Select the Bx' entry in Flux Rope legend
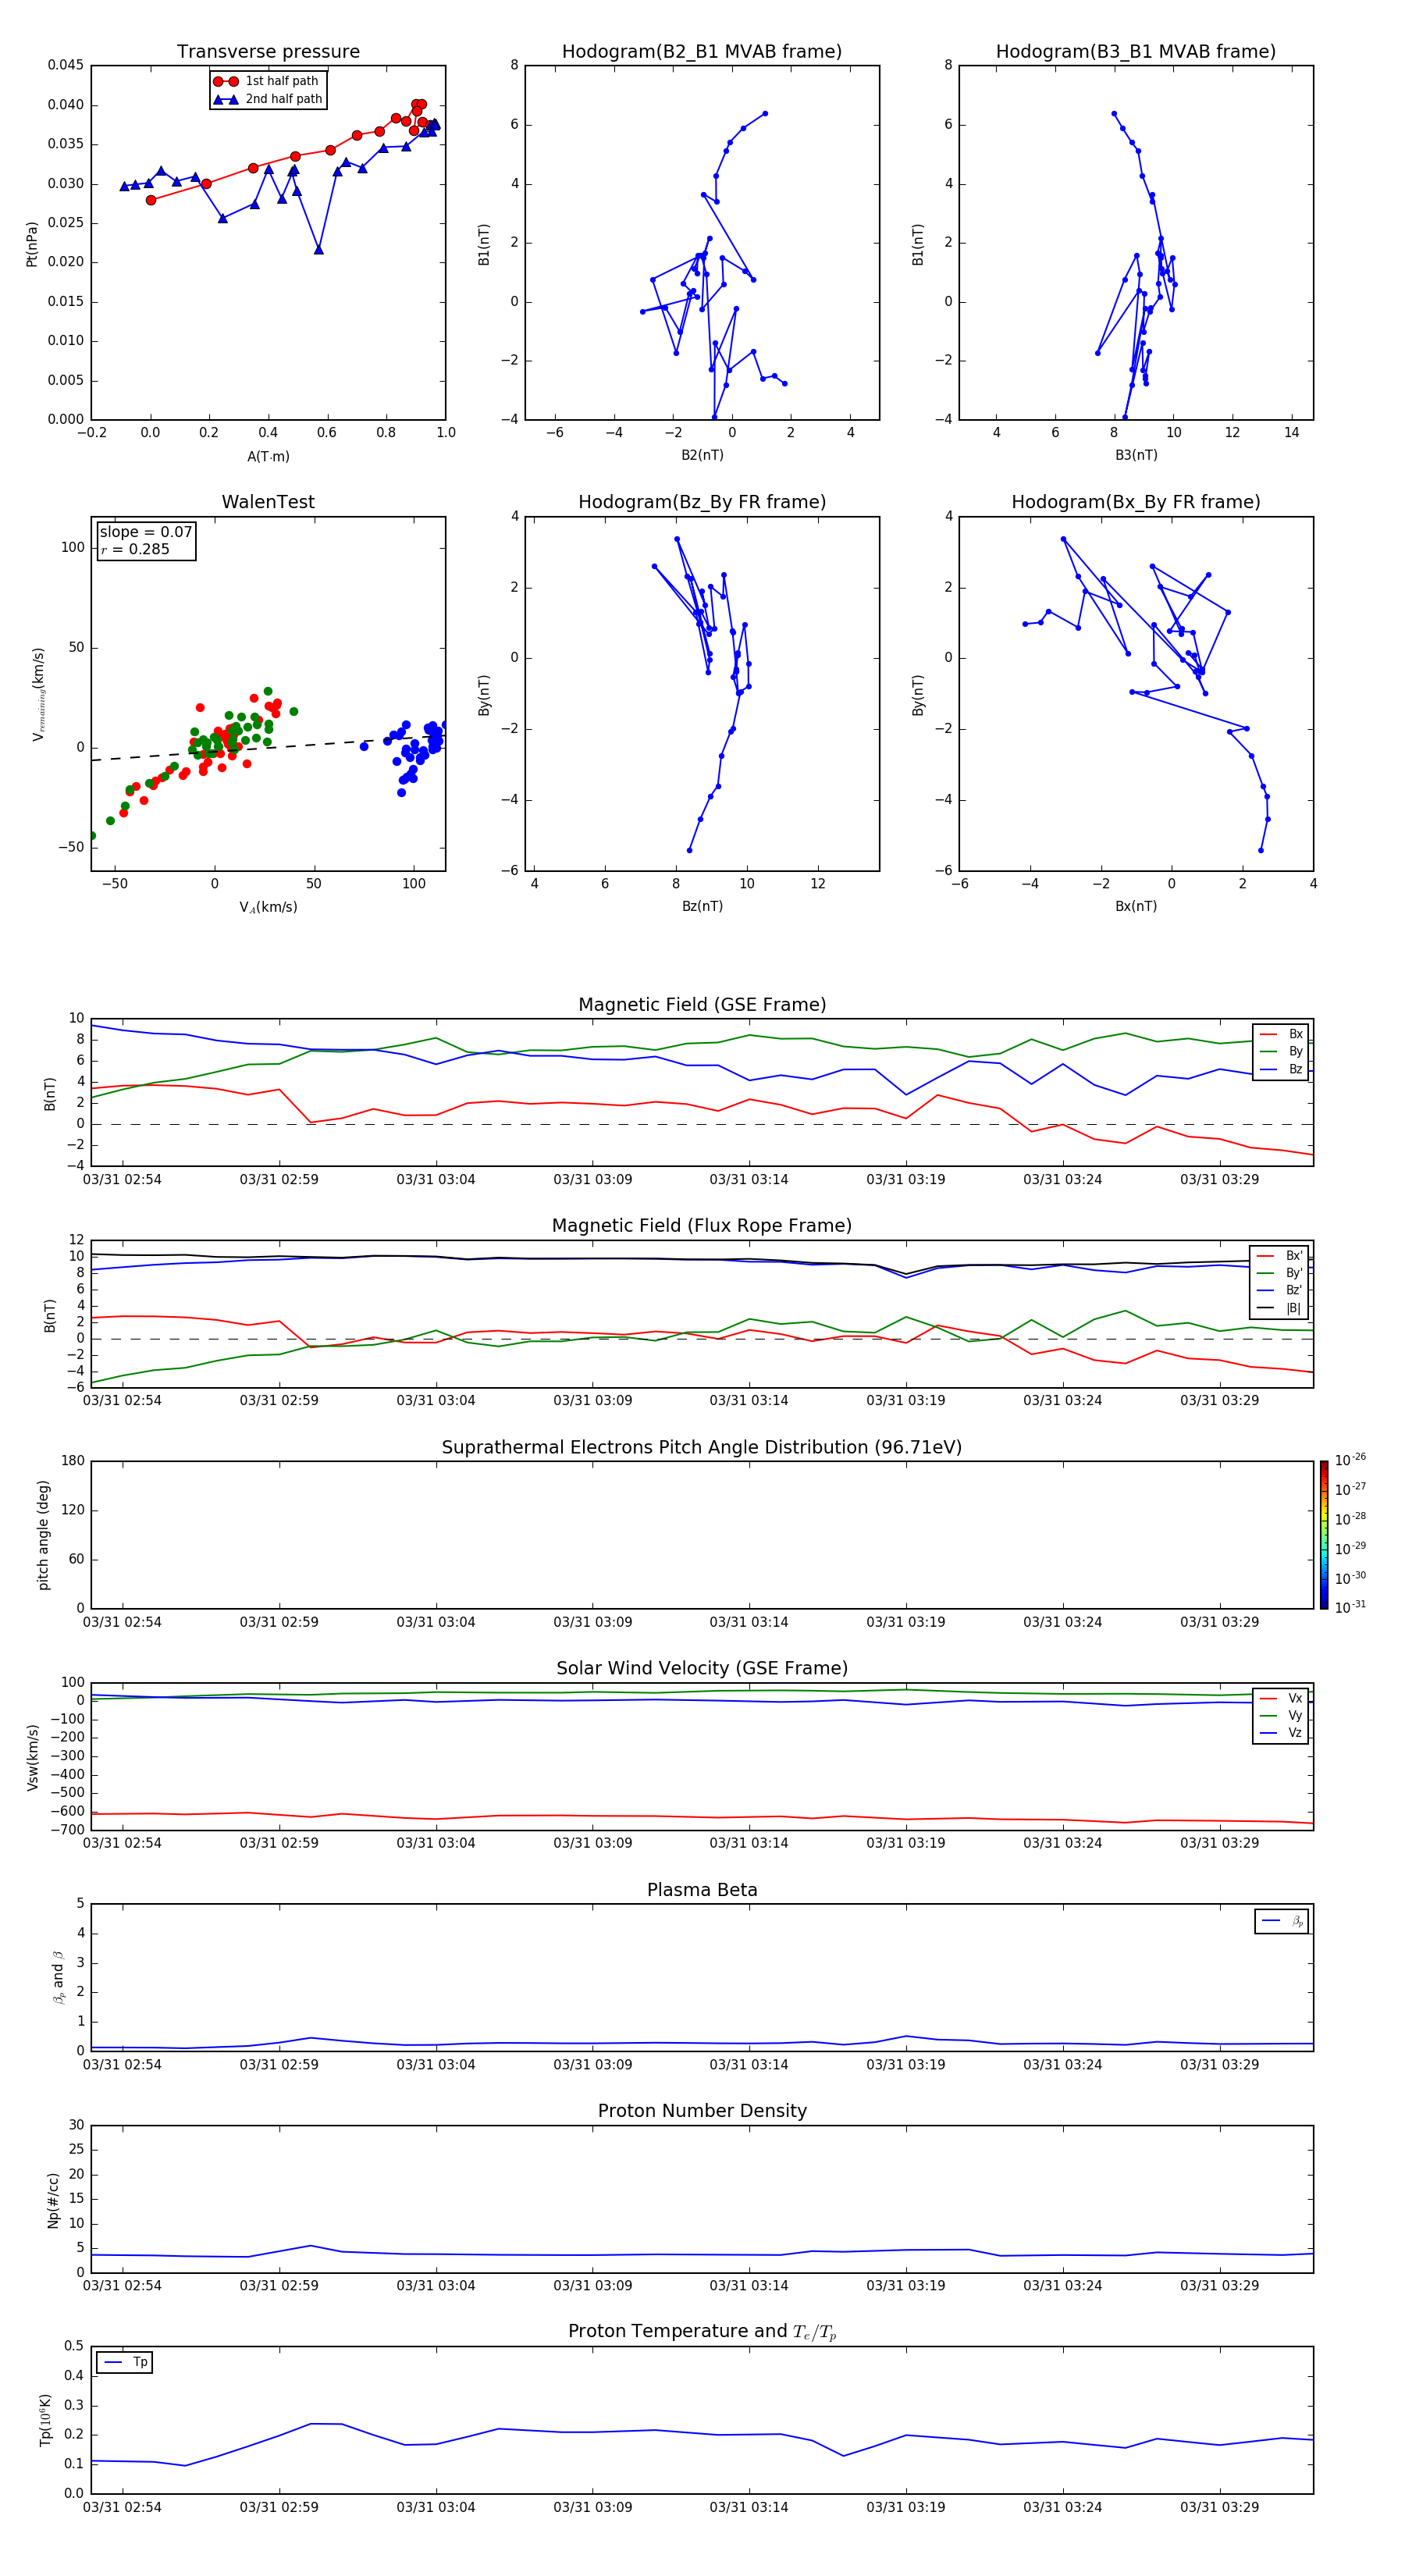 (1280, 1256)
